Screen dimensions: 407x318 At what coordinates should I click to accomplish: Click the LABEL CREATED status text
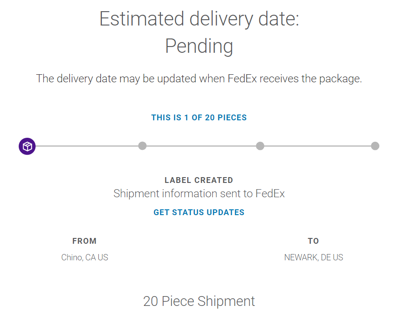pyautogui.click(x=199, y=180)
